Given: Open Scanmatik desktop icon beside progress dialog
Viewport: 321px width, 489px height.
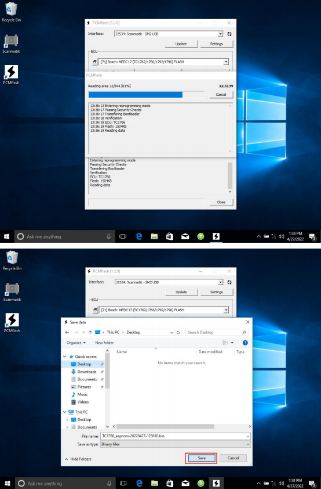Looking at the screenshot, I should pyautogui.click(x=11, y=44).
